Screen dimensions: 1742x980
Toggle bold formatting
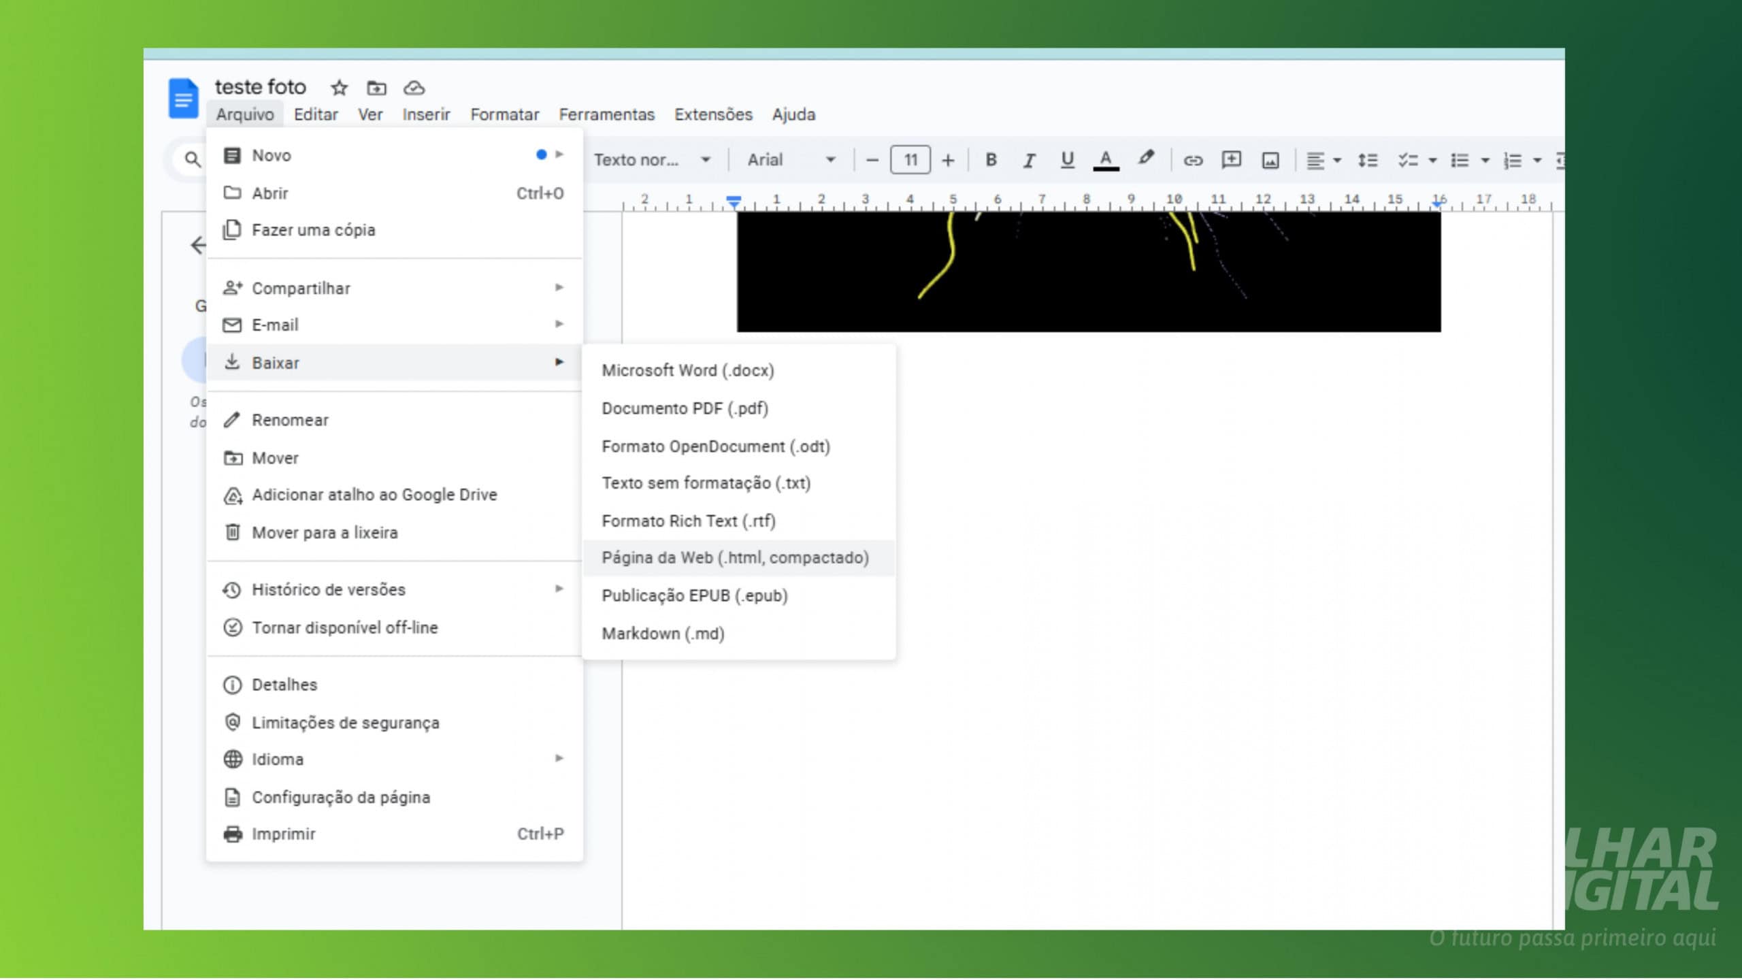point(991,160)
